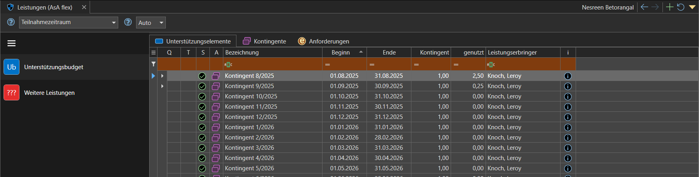Switch to the Kontingente tab

click(x=264, y=41)
